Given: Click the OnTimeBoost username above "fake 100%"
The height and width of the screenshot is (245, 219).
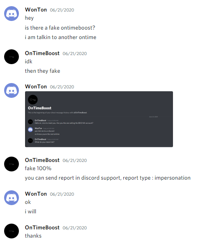Looking at the screenshot, I should pos(42,160).
